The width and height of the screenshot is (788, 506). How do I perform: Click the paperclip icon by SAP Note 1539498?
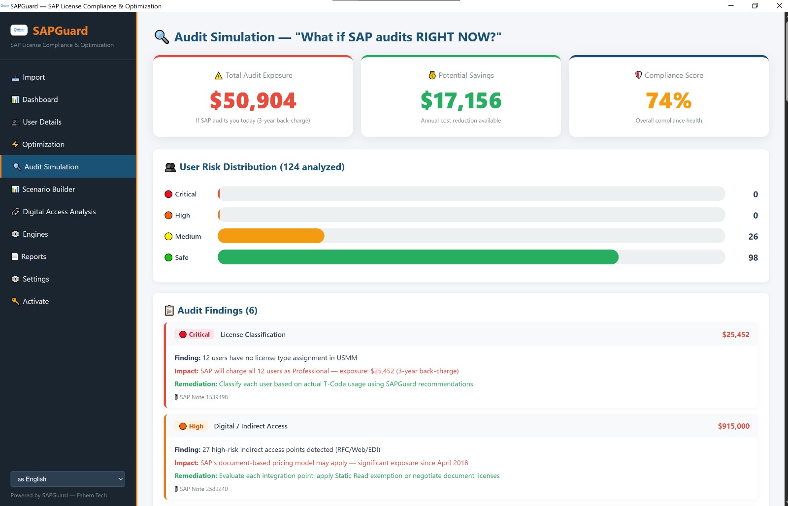[x=176, y=397]
